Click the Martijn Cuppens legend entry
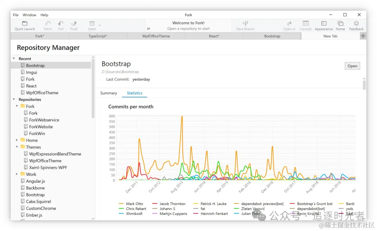The width and height of the screenshot is (377, 231). point(170,214)
